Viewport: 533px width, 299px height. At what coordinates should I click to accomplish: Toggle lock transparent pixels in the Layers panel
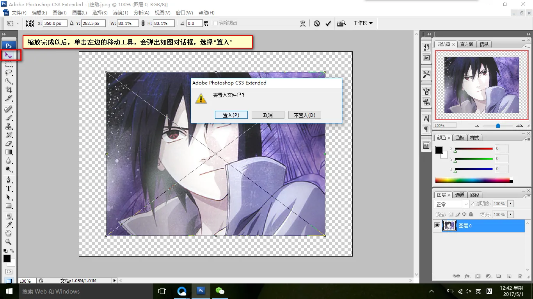[451, 214]
